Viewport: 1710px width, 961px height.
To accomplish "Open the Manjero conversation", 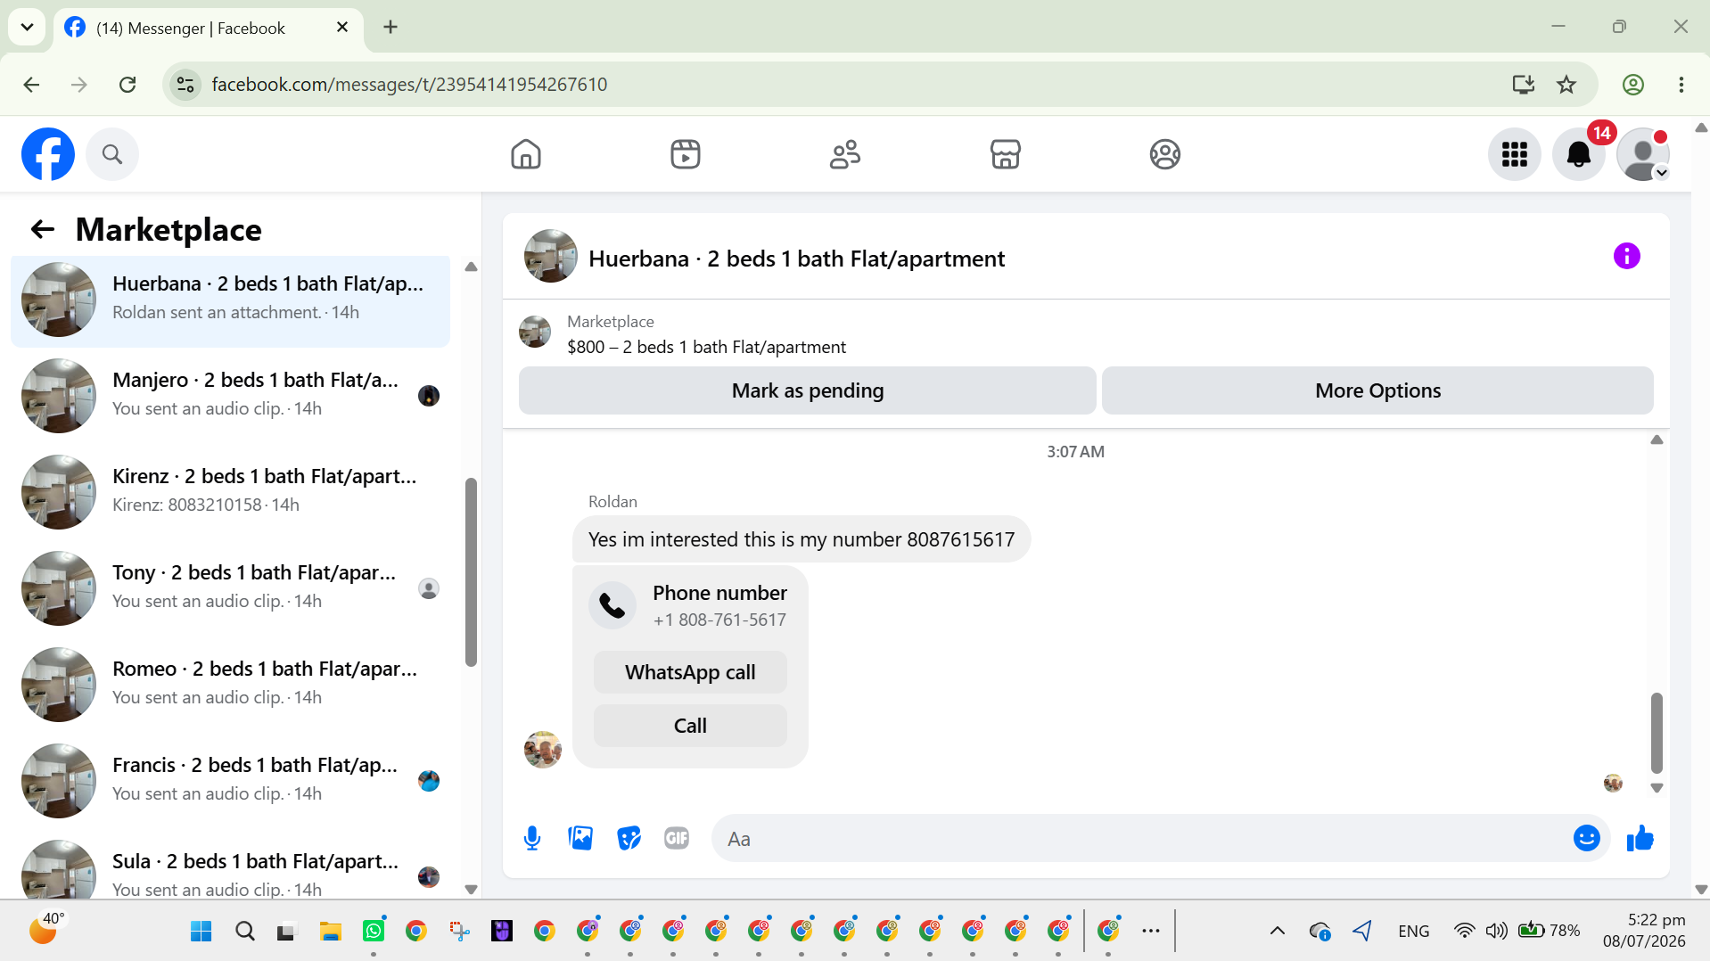I will tap(230, 396).
